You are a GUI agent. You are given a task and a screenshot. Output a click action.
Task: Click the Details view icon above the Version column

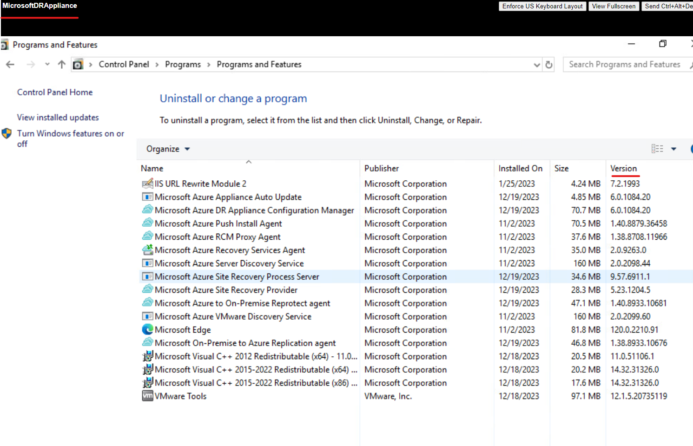coord(658,149)
